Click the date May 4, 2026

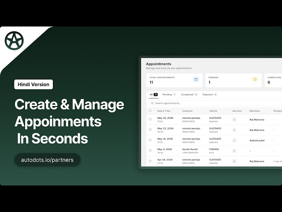point(164,149)
